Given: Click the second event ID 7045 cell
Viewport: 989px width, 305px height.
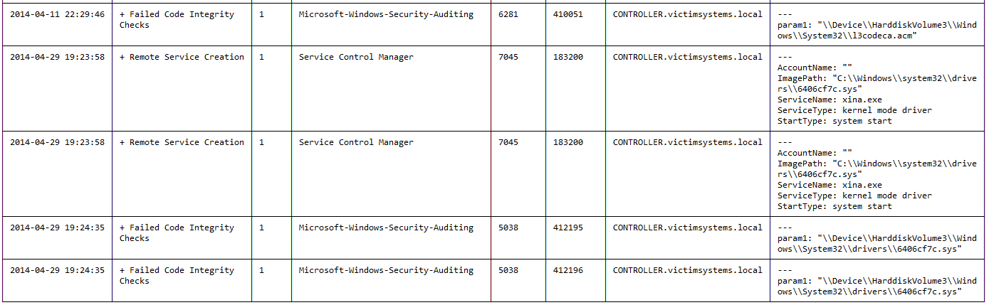Looking at the screenshot, I should 508,143.
